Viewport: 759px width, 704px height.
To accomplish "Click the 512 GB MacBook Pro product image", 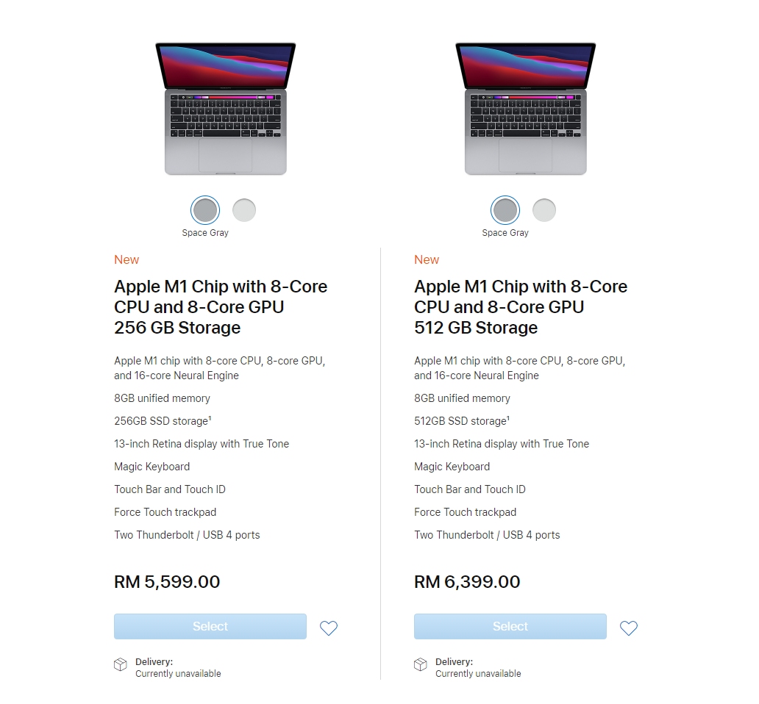I will point(525,109).
